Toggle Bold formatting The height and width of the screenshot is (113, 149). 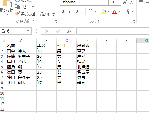pyautogui.click(x=63, y=11)
